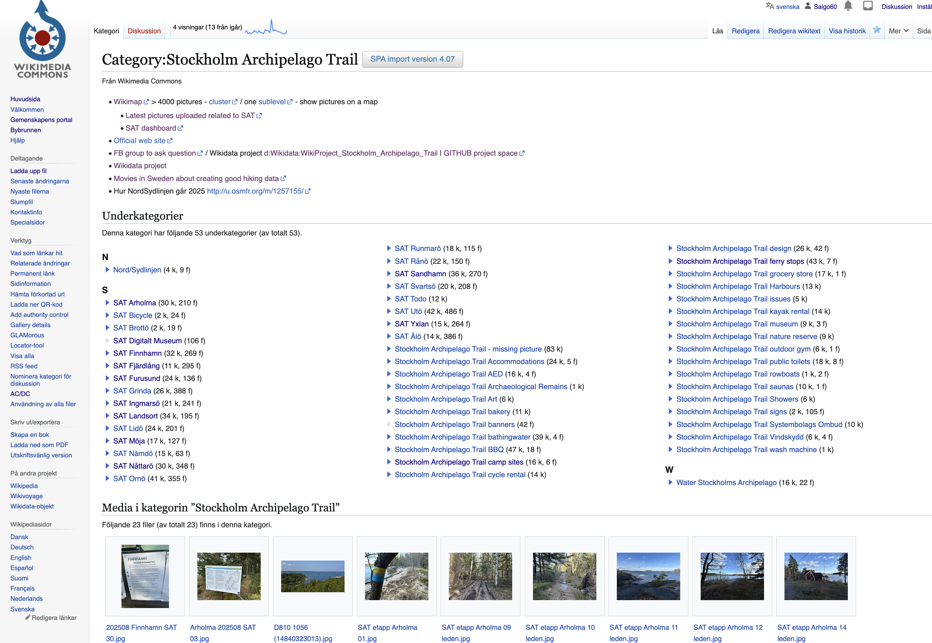932x643 pixels.
Task: Click the SPA import version 4.07 button
Action: (x=412, y=59)
